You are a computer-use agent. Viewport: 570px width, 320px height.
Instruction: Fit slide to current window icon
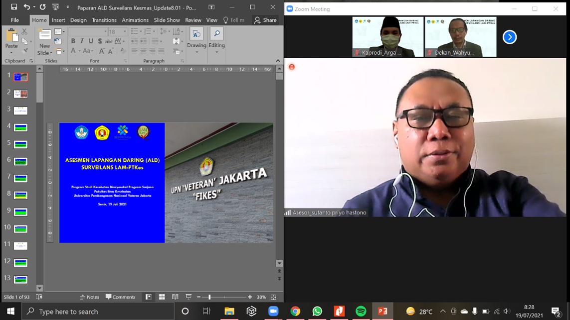tap(273, 297)
